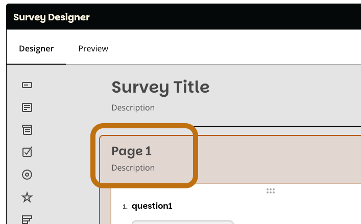
Task: Edit the Page 1 description
Action: [133, 168]
